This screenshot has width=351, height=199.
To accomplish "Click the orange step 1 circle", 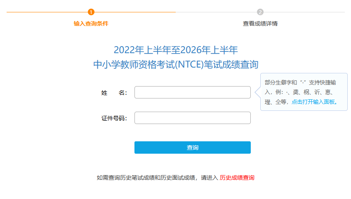I will point(91,12).
